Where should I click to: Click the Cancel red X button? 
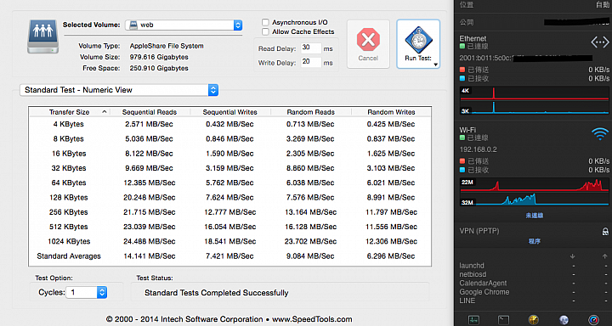pyautogui.click(x=368, y=43)
